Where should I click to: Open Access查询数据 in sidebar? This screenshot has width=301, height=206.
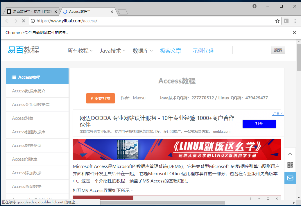tap(37, 186)
